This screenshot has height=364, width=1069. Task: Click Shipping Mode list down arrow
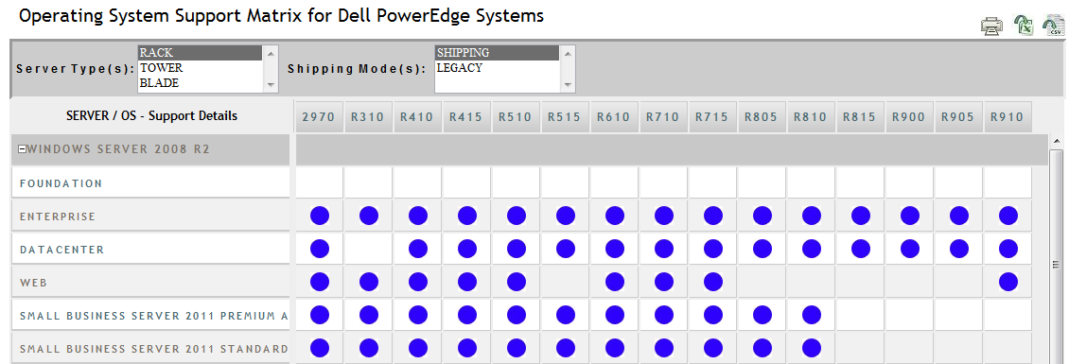coord(568,84)
